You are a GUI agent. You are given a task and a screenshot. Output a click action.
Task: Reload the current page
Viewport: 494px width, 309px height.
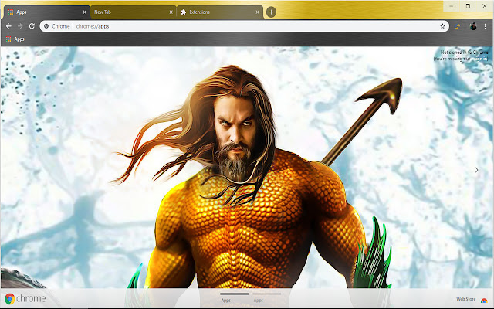[32, 26]
